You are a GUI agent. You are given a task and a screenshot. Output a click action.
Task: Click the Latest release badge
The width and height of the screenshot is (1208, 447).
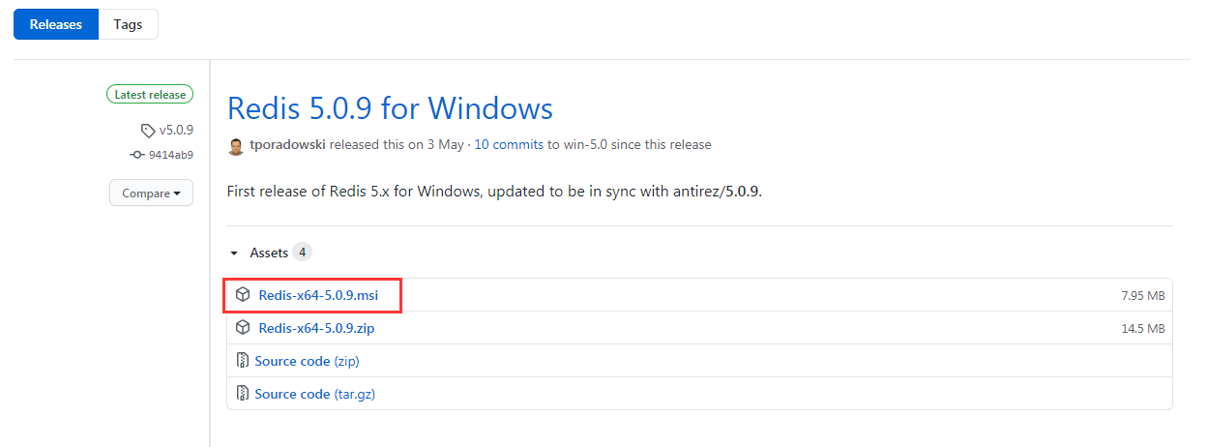pyautogui.click(x=150, y=95)
